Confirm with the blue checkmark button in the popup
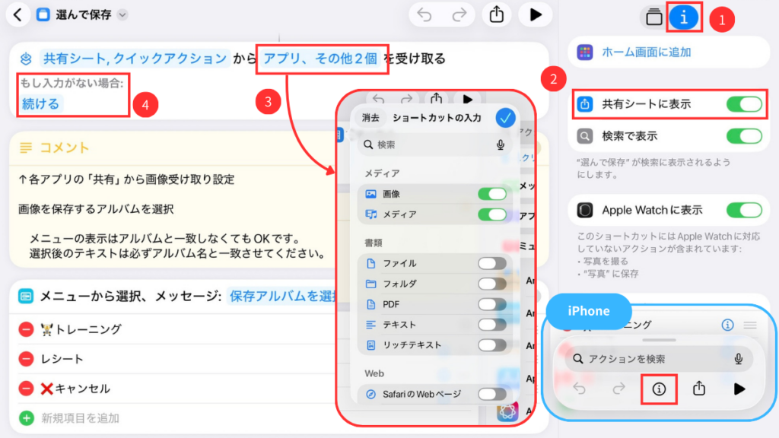The image size is (779, 438). (505, 118)
